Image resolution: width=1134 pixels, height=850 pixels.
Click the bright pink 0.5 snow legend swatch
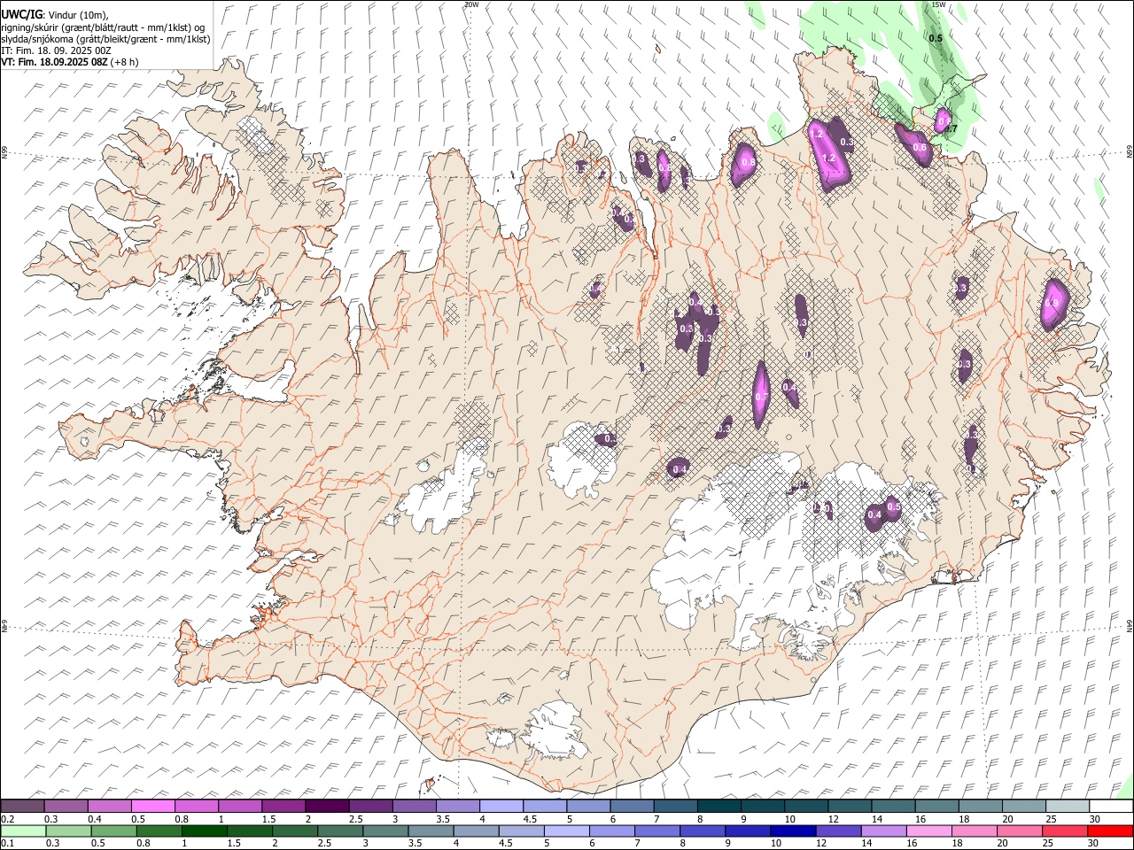153,806
